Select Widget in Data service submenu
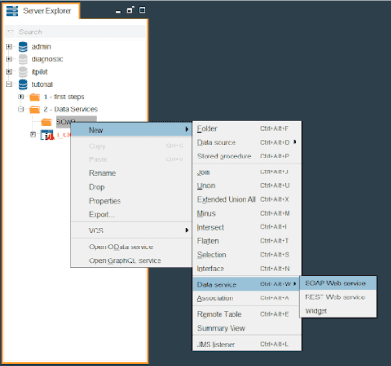The width and height of the screenshot is (391, 366). pyautogui.click(x=338, y=311)
